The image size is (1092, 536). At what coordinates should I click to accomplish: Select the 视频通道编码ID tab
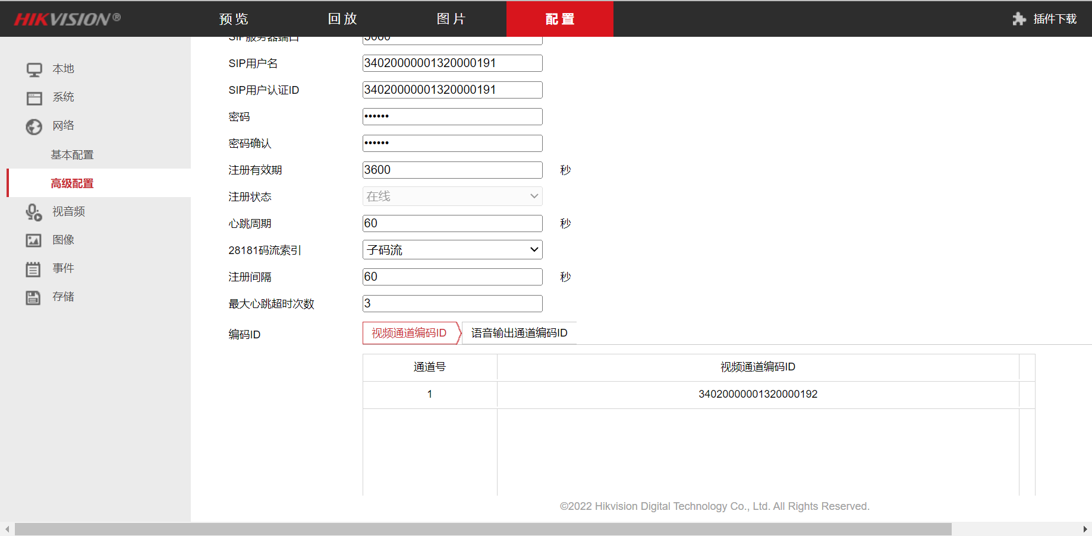pyautogui.click(x=410, y=332)
